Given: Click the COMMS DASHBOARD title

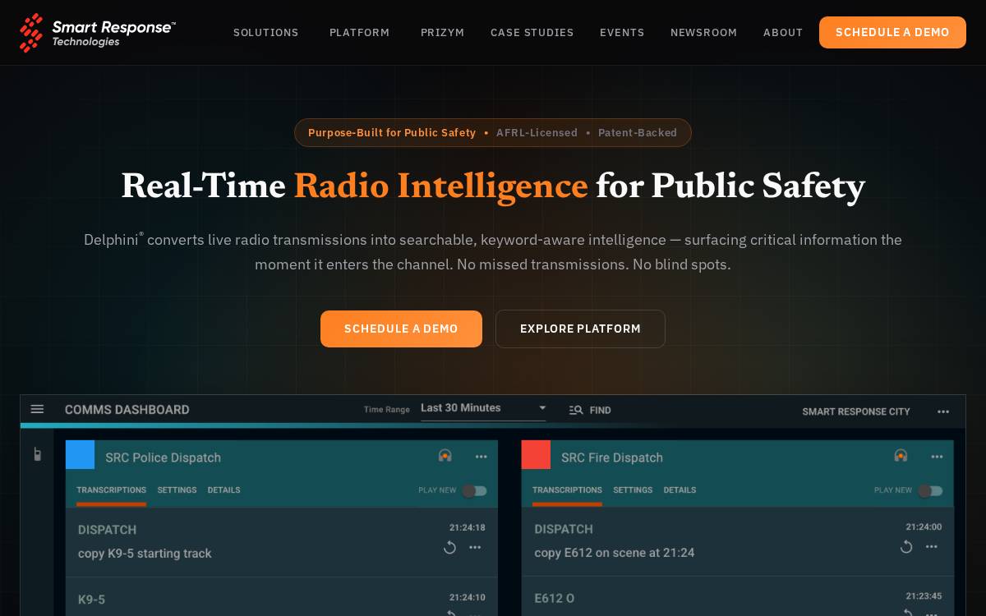Looking at the screenshot, I should (127, 409).
